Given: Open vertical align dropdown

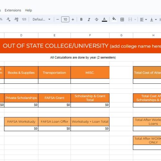Looking at the screenshot, I should pyautogui.click(x=153, y=20).
